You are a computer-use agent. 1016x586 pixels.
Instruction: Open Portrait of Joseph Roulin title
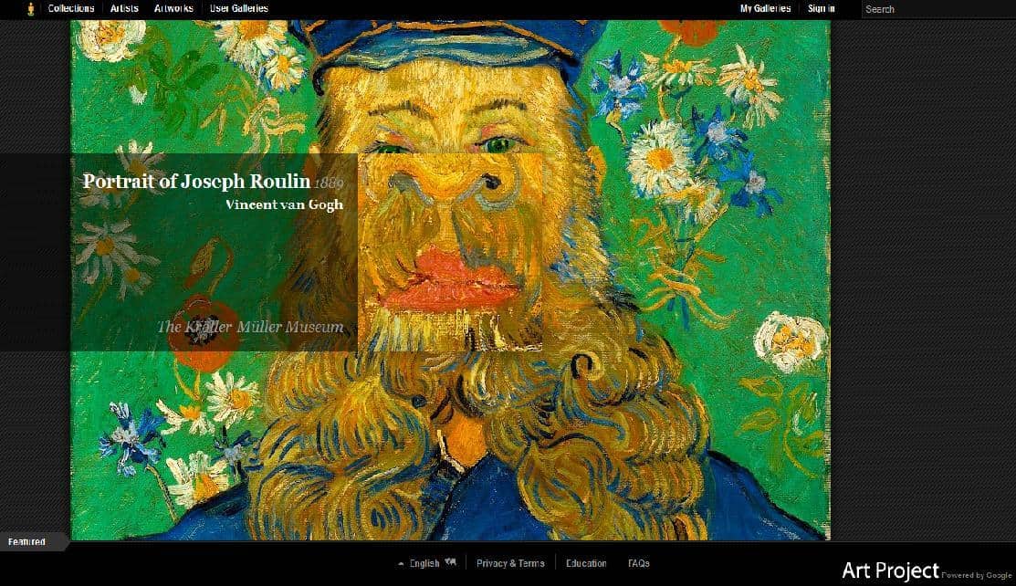(x=196, y=181)
